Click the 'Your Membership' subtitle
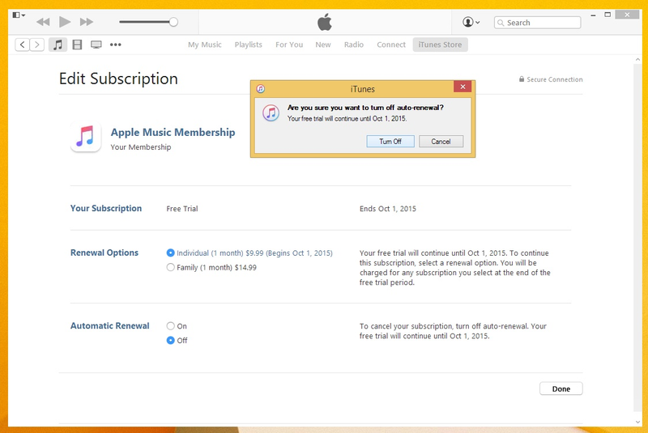This screenshot has height=433, width=648. tap(140, 147)
